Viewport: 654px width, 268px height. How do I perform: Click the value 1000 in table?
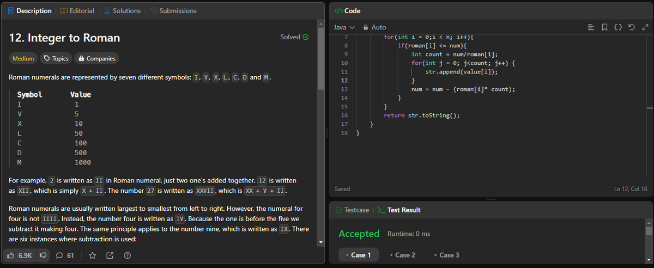click(x=83, y=163)
